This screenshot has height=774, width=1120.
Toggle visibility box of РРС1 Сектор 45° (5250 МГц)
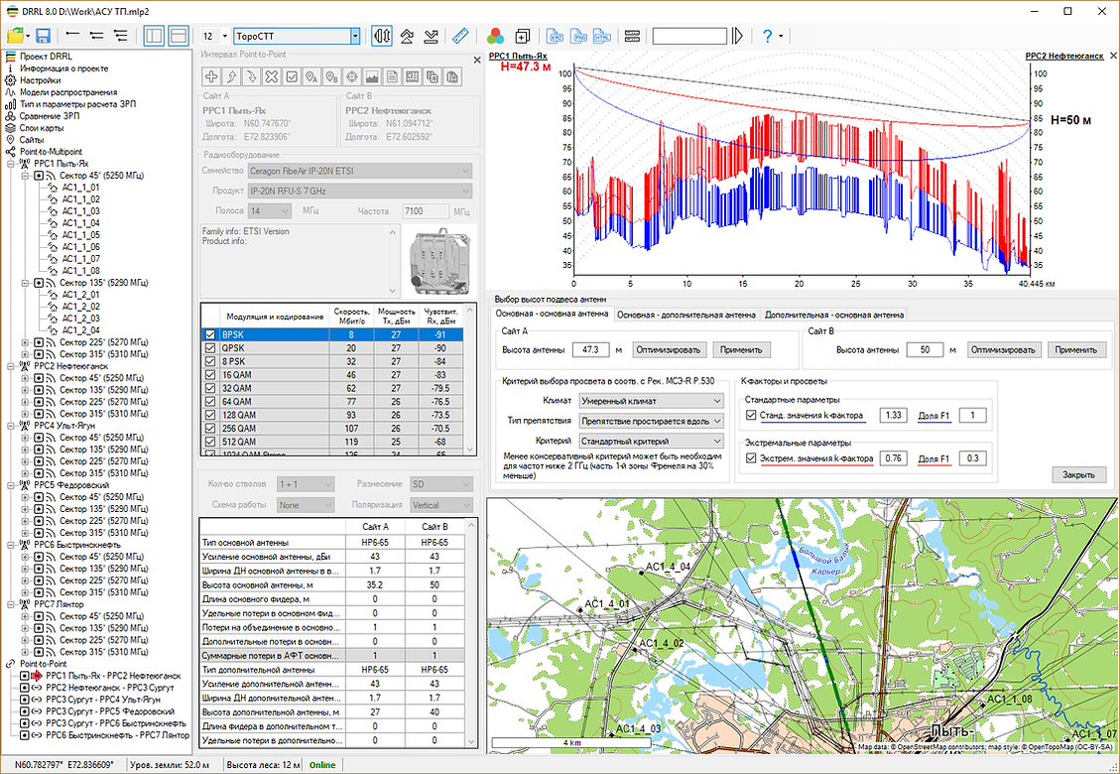[x=38, y=175]
